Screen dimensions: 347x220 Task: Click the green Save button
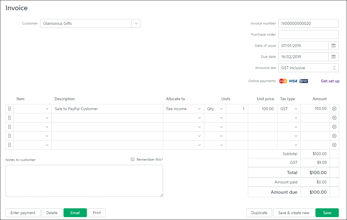(327, 213)
